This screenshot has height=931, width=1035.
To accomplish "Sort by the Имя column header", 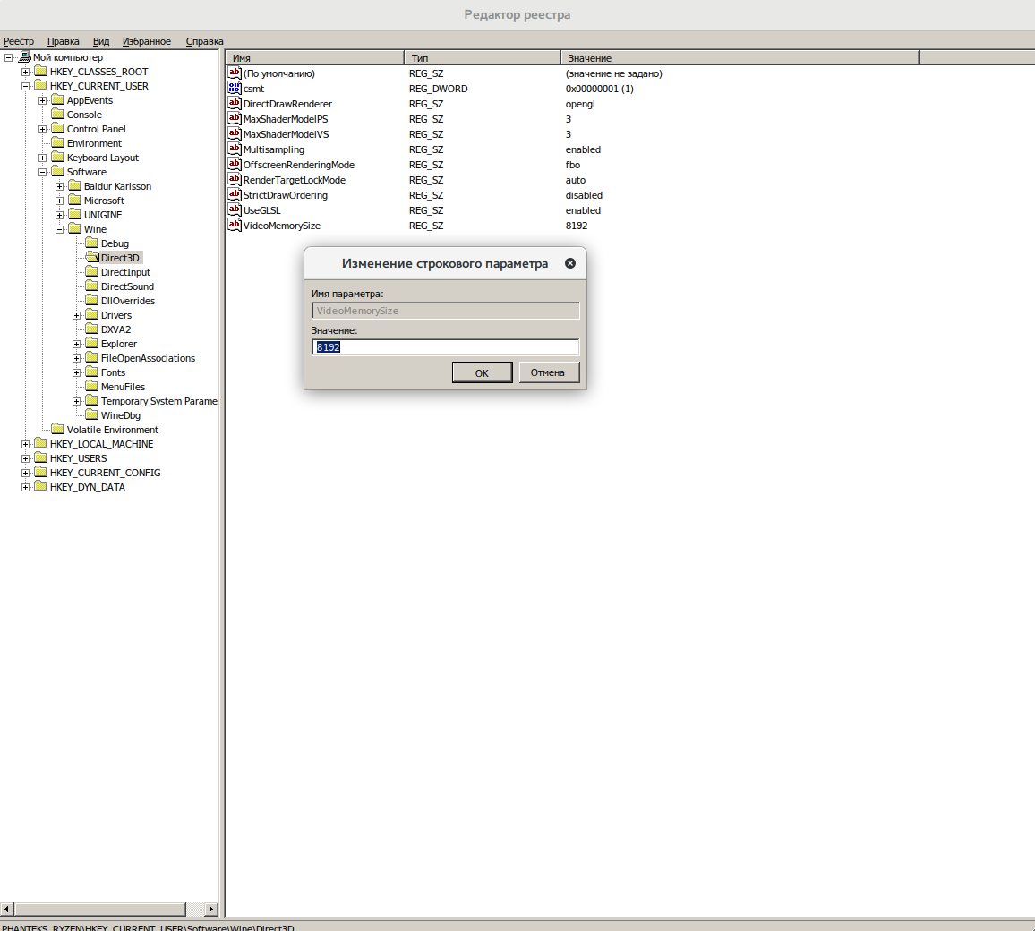I will tap(314, 58).
